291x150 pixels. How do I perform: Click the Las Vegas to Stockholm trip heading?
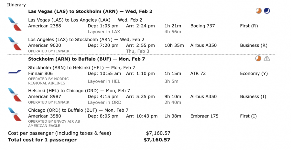click(x=90, y=11)
